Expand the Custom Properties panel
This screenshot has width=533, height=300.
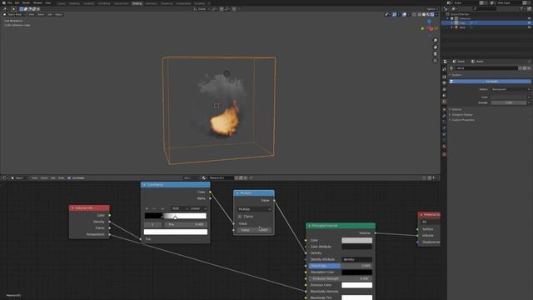pyautogui.click(x=462, y=120)
